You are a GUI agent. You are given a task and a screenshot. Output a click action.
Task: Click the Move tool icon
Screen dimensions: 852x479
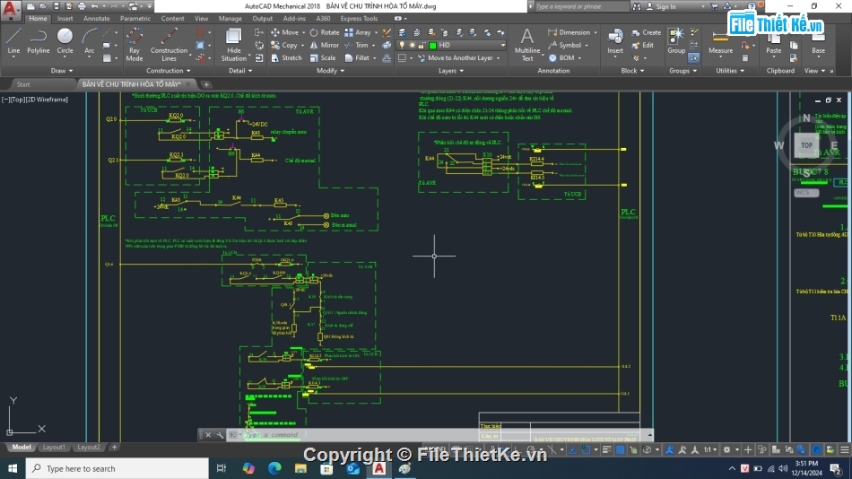click(x=275, y=32)
